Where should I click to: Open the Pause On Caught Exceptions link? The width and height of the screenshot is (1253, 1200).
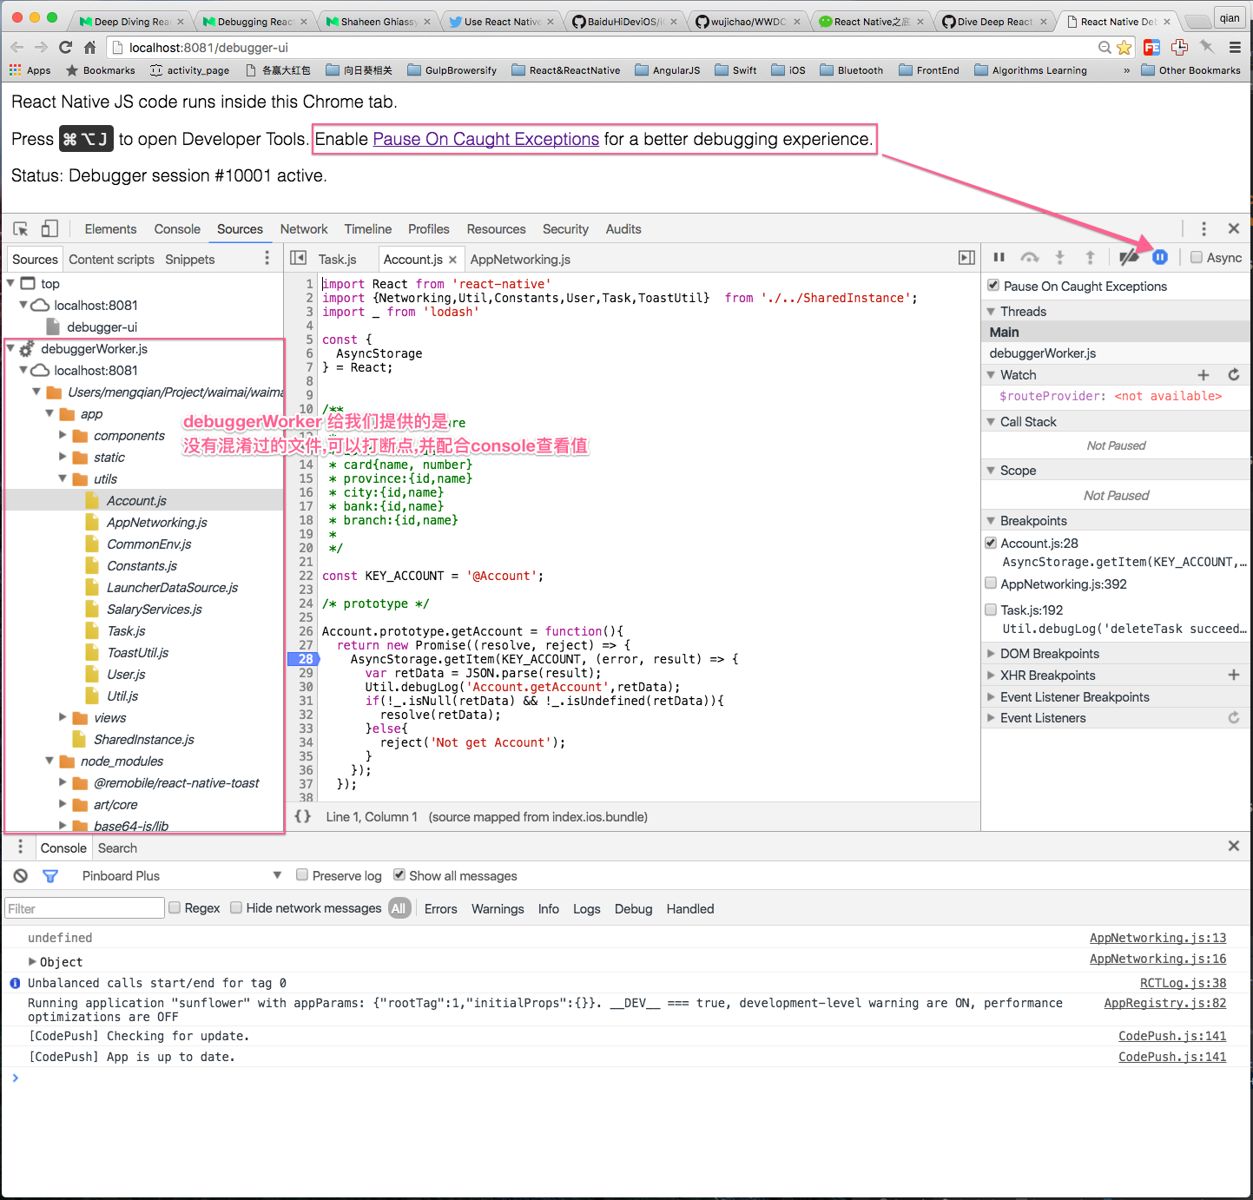[x=486, y=139]
